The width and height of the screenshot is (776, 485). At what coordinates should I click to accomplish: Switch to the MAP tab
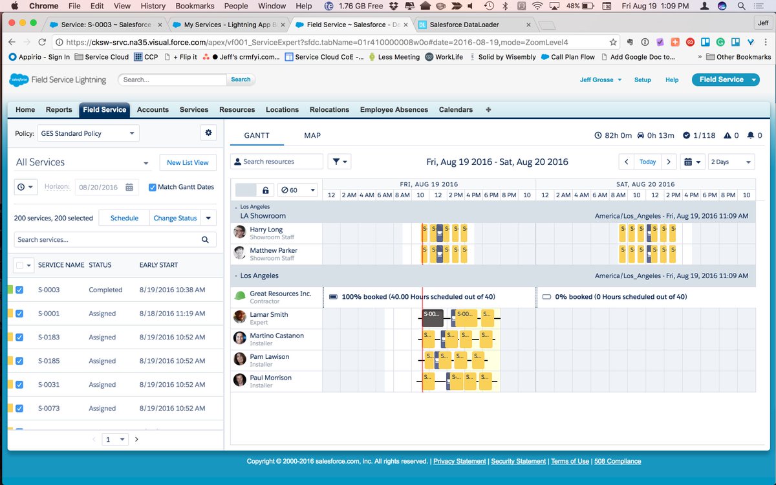coord(312,136)
